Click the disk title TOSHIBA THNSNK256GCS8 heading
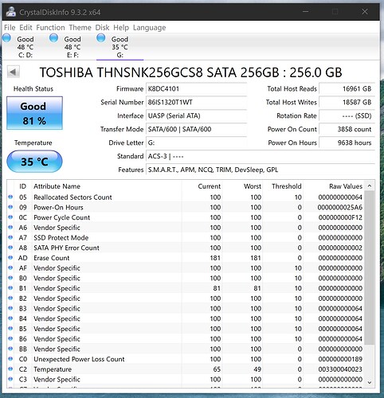The width and height of the screenshot is (384, 398). coord(190,72)
